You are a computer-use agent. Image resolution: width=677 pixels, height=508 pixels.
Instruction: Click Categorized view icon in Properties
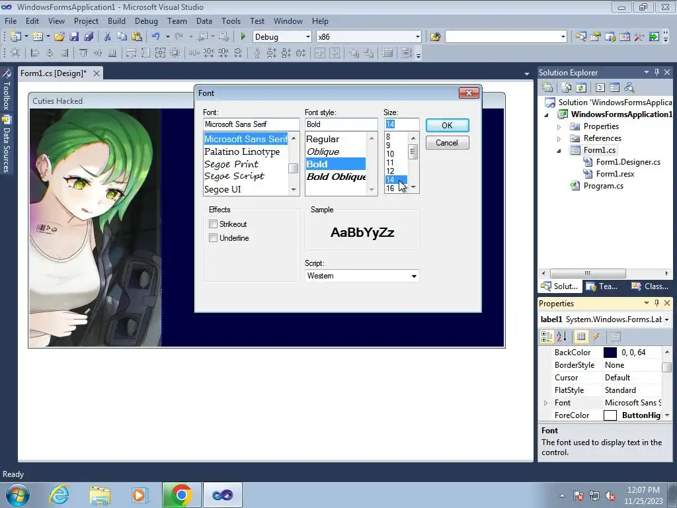click(x=547, y=337)
